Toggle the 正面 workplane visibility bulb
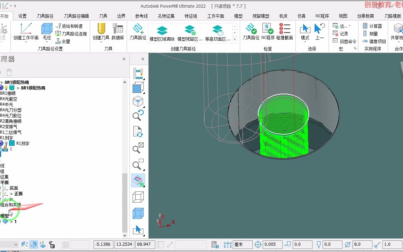The image size is (403, 252). click(1, 194)
